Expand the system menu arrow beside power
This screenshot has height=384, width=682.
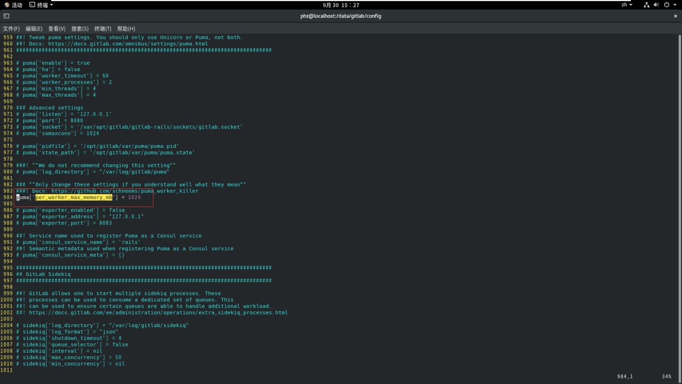(x=675, y=5)
